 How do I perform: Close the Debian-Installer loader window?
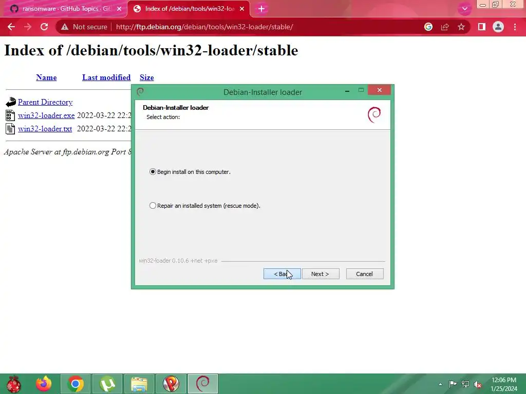380,90
